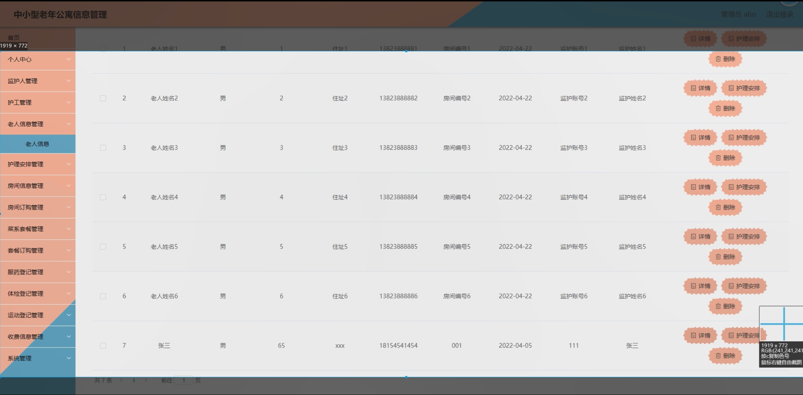Click detail icon for 老人姓名3 row
Screen dimensions: 803x395
tap(693, 138)
